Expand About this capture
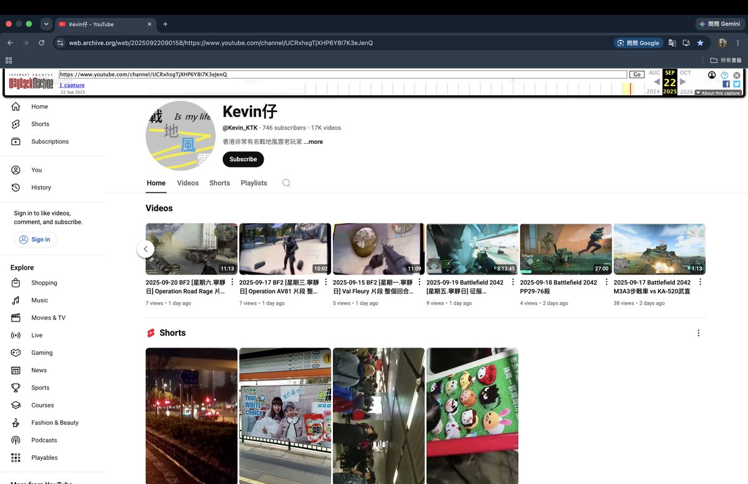The width and height of the screenshot is (748, 484). coord(718,93)
